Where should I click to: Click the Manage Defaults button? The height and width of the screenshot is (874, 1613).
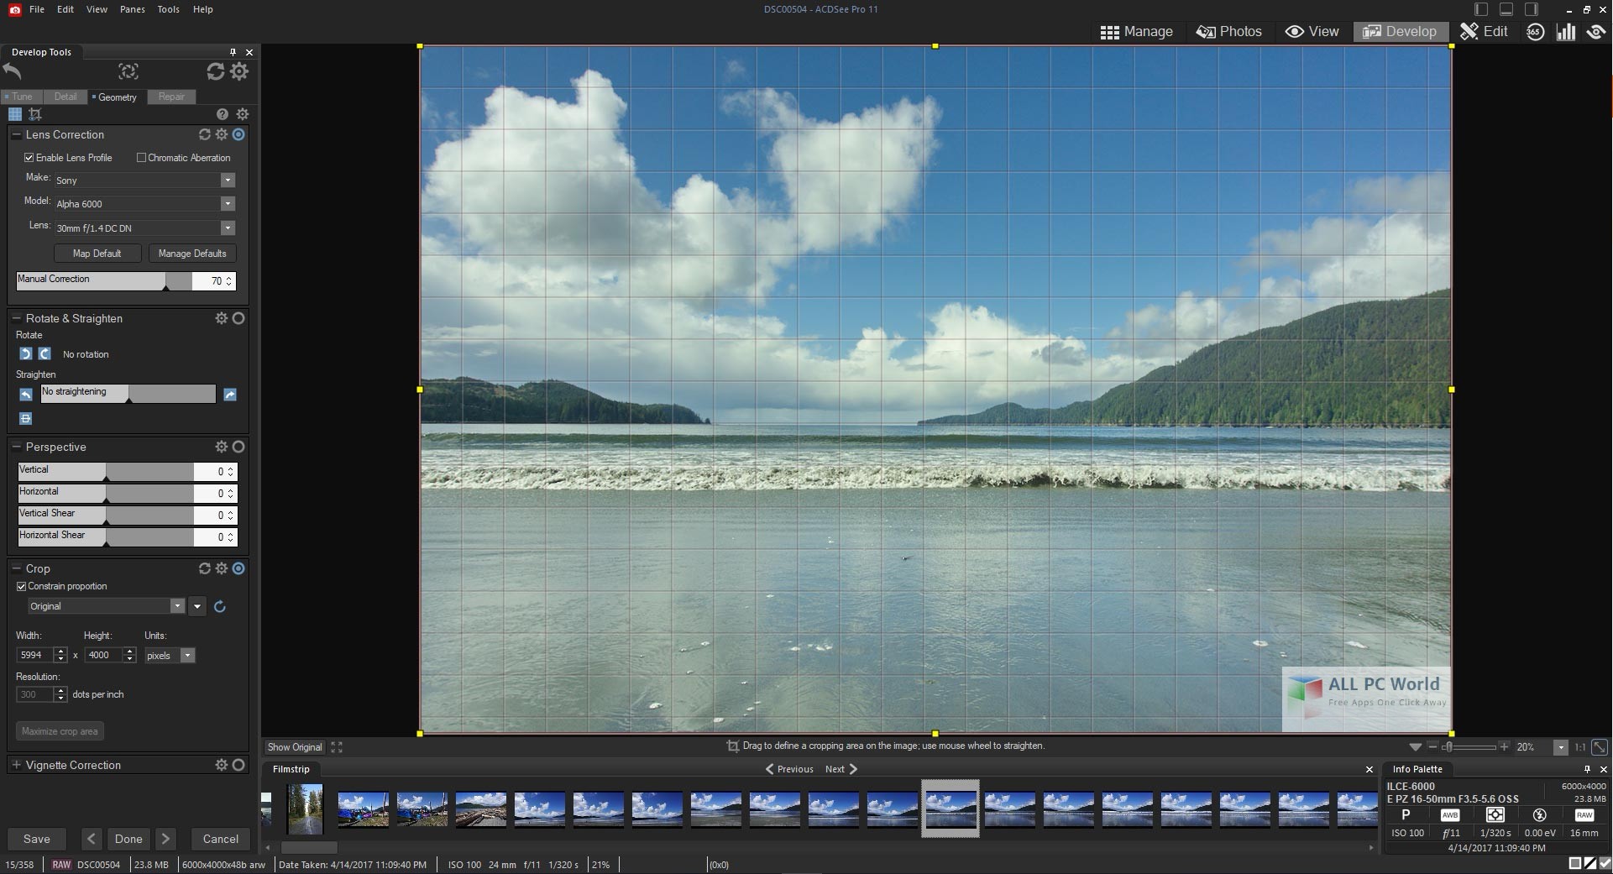click(191, 253)
